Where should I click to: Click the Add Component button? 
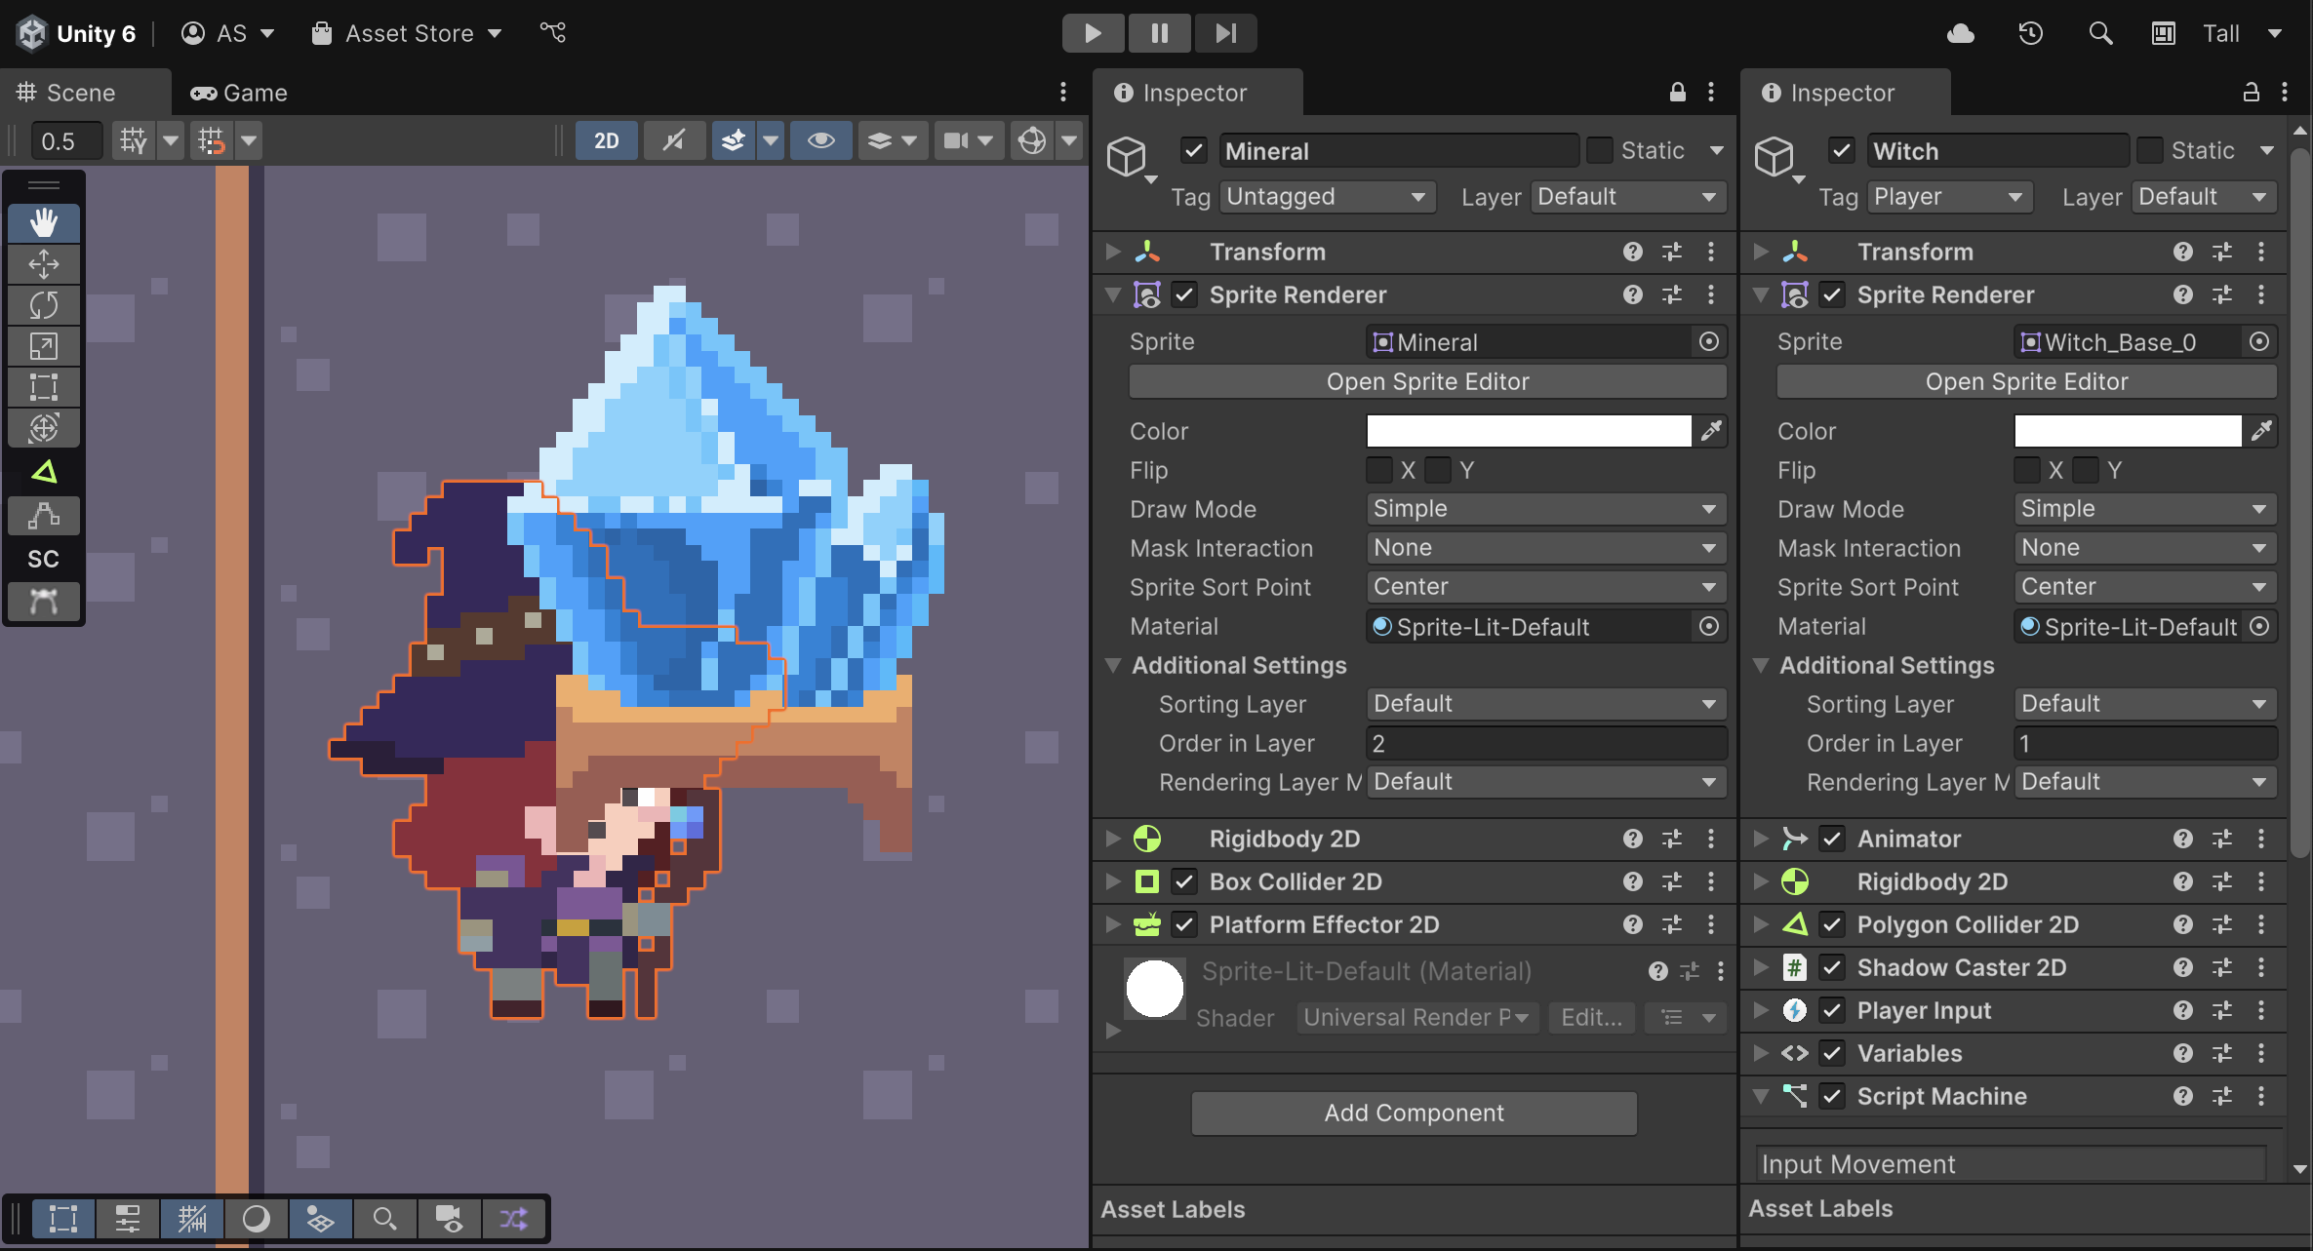[1414, 1113]
